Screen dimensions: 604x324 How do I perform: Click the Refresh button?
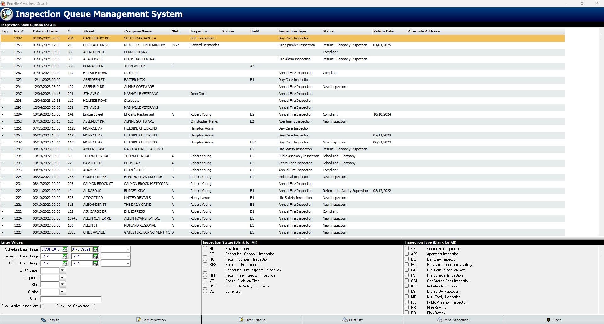50,320
